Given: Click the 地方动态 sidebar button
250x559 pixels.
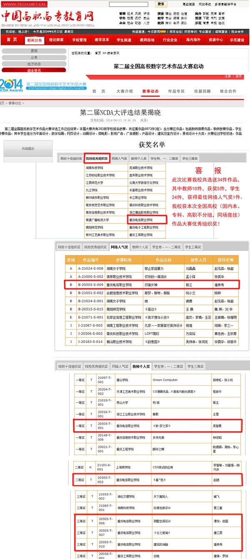Looking at the screenshot, I should [34, 64].
